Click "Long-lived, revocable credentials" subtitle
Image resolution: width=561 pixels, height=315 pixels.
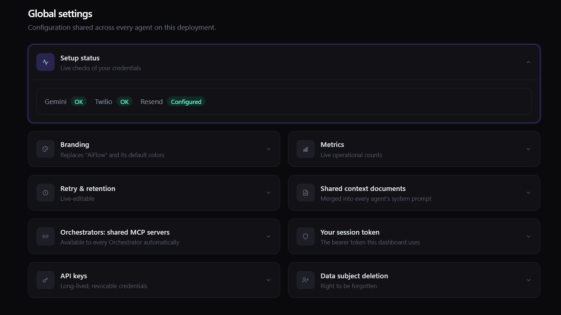click(104, 286)
